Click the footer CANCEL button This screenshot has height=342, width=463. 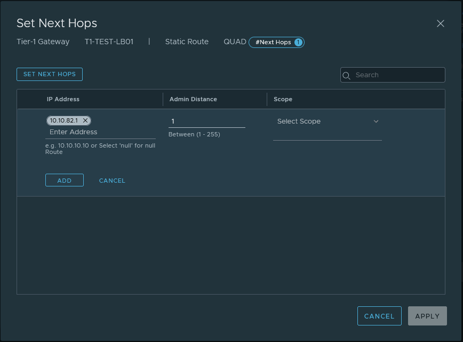[379, 316]
